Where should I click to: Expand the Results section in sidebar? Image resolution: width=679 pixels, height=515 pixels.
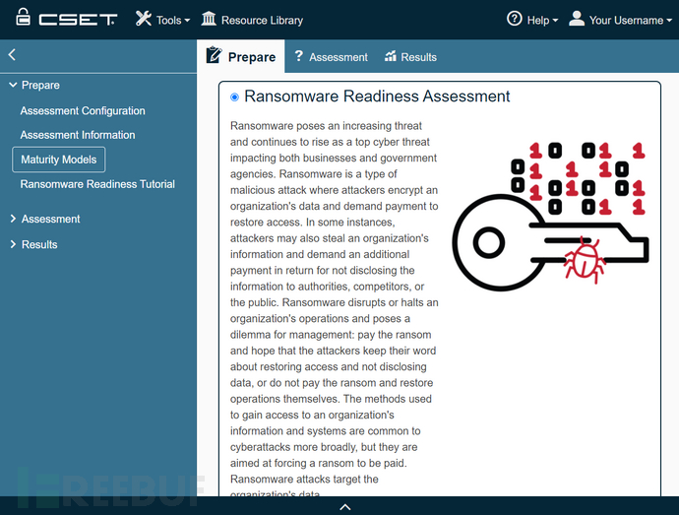tap(39, 244)
